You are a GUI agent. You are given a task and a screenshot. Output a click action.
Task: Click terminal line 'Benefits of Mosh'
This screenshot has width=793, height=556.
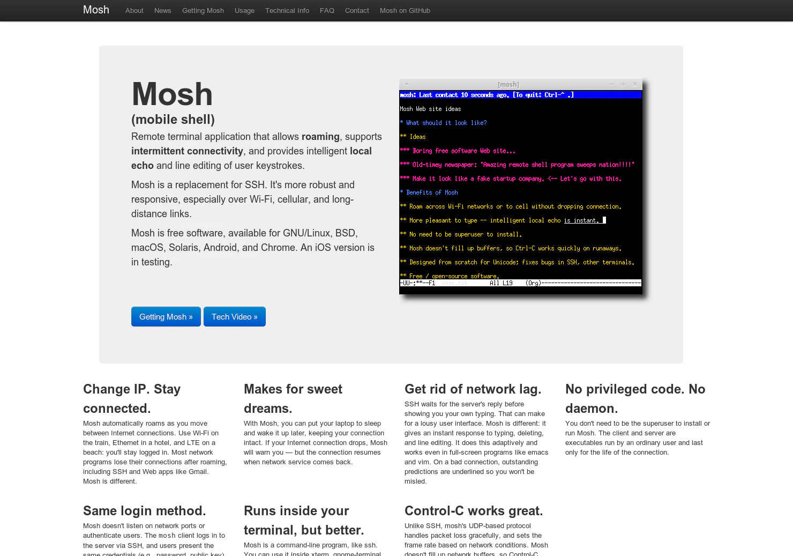[x=429, y=192]
